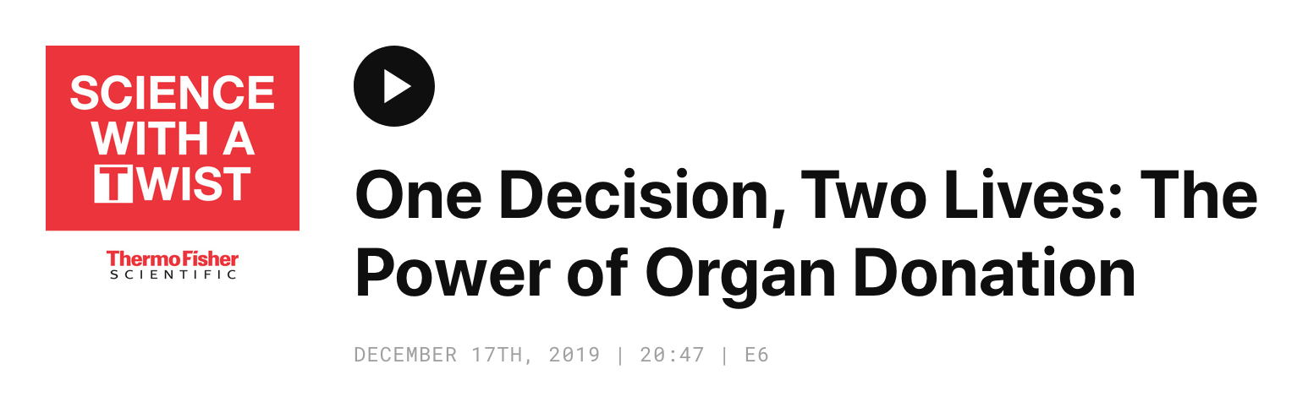The width and height of the screenshot is (1308, 402).
Task: Click the SCIENTIFIC text under the logo
Action: (172, 274)
